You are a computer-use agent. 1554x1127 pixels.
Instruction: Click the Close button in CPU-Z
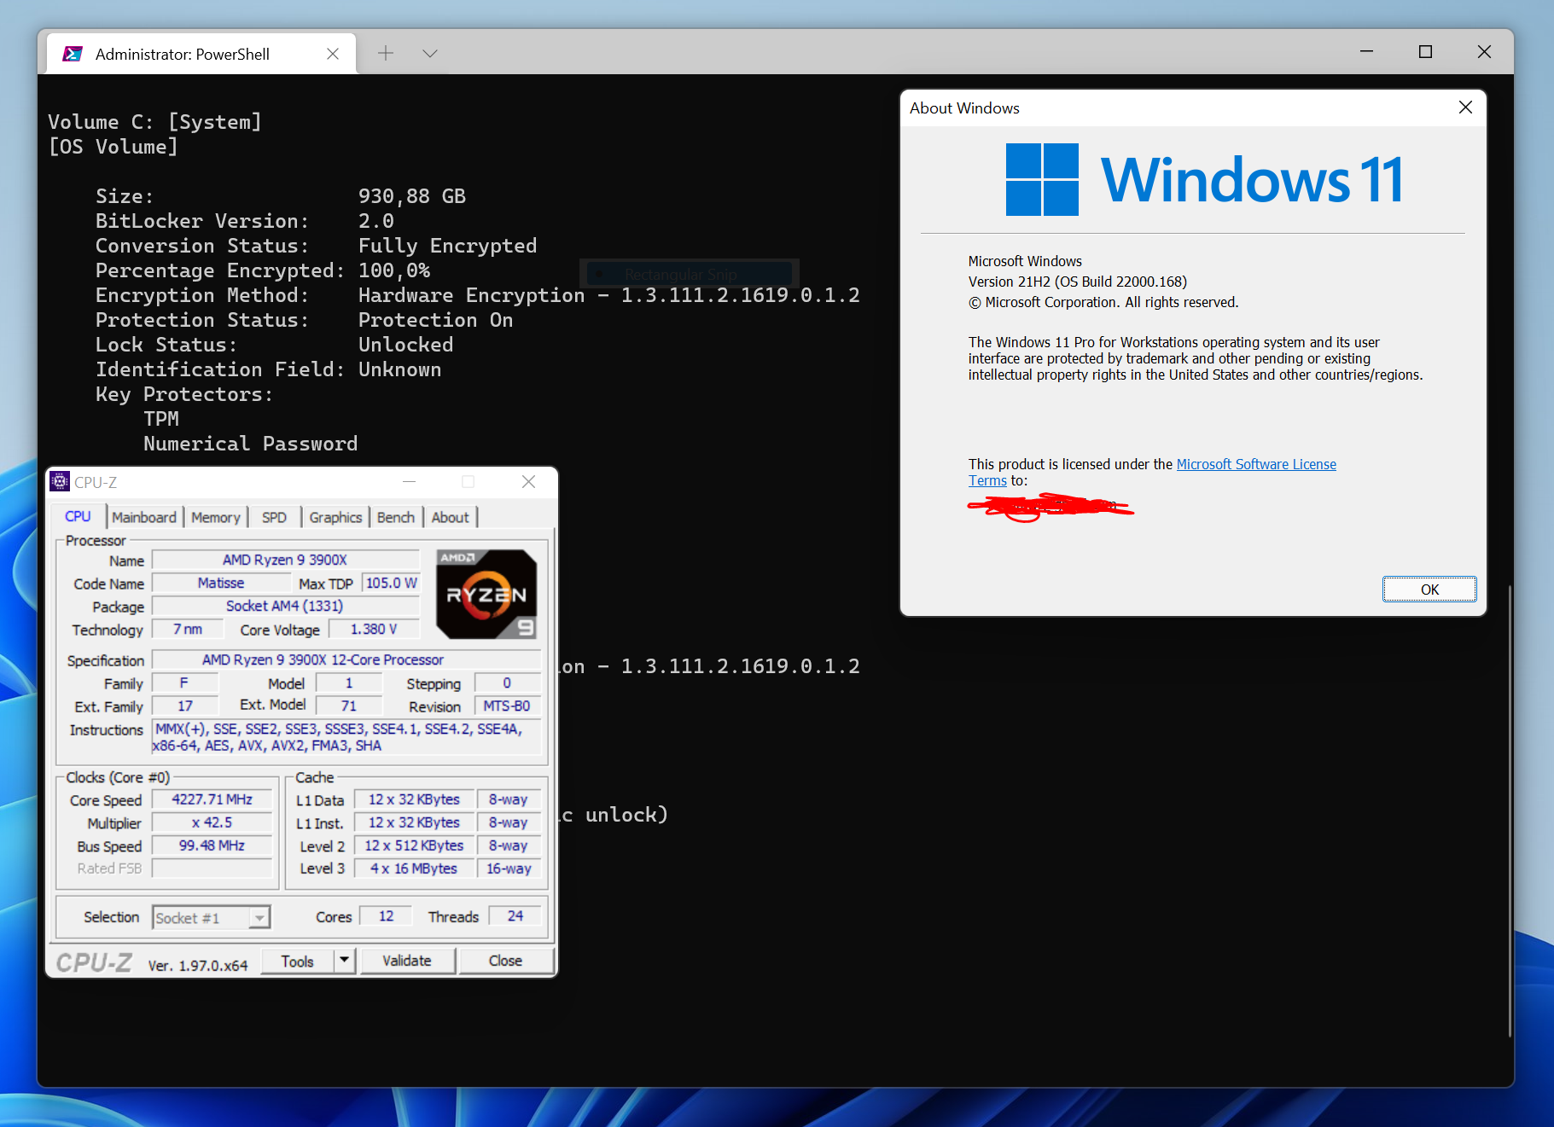pos(505,961)
